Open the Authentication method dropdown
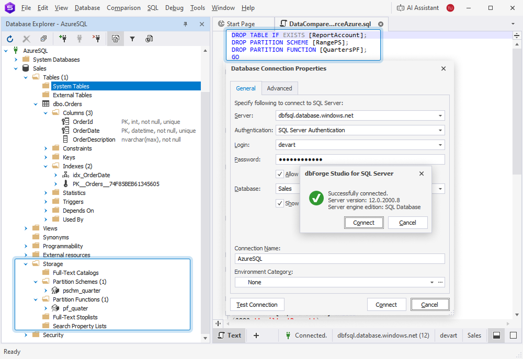Viewport: 523px width, 359px height. tap(441, 130)
